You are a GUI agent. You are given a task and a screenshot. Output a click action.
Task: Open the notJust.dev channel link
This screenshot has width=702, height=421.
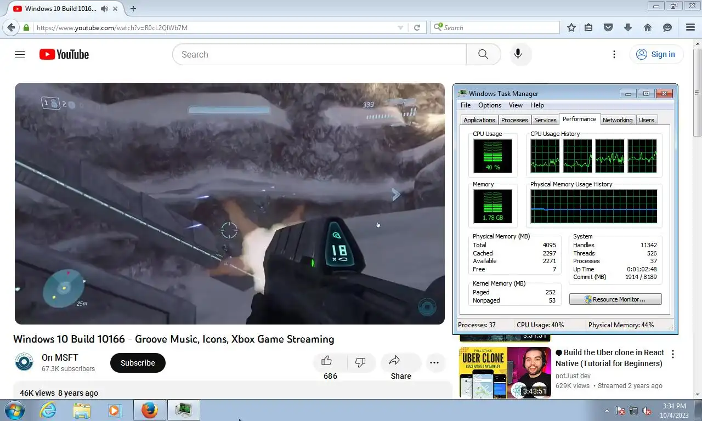pos(573,376)
